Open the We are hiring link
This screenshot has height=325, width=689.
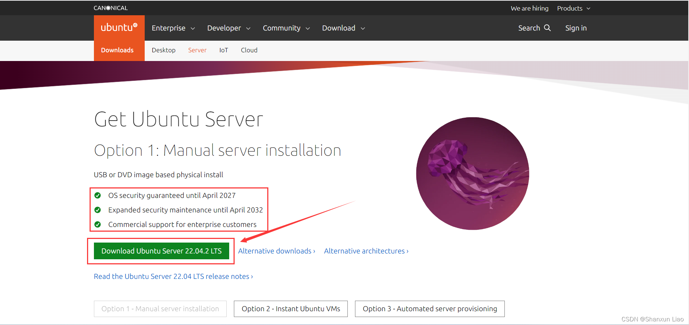pyautogui.click(x=529, y=8)
